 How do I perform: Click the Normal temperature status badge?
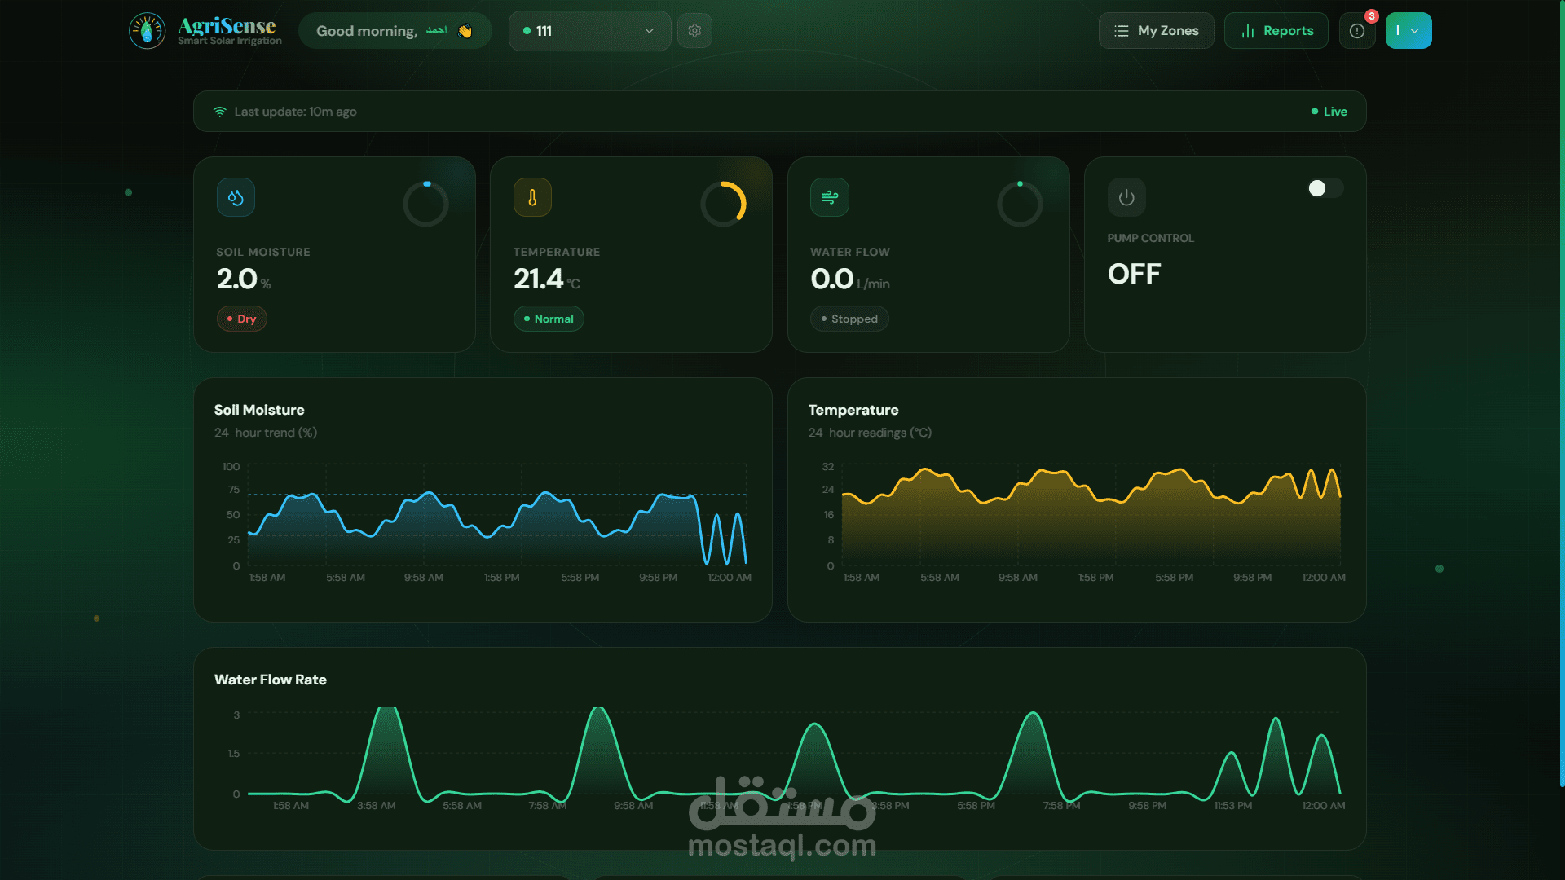point(549,319)
